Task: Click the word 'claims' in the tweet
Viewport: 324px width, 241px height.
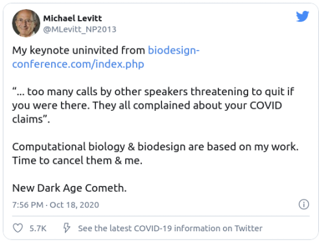Action: pyautogui.click(x=28, y=119)
